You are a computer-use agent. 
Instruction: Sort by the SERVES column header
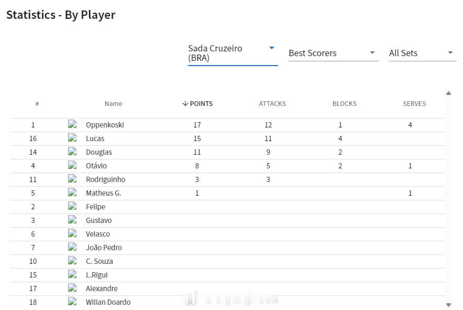[x=414, y=104]
